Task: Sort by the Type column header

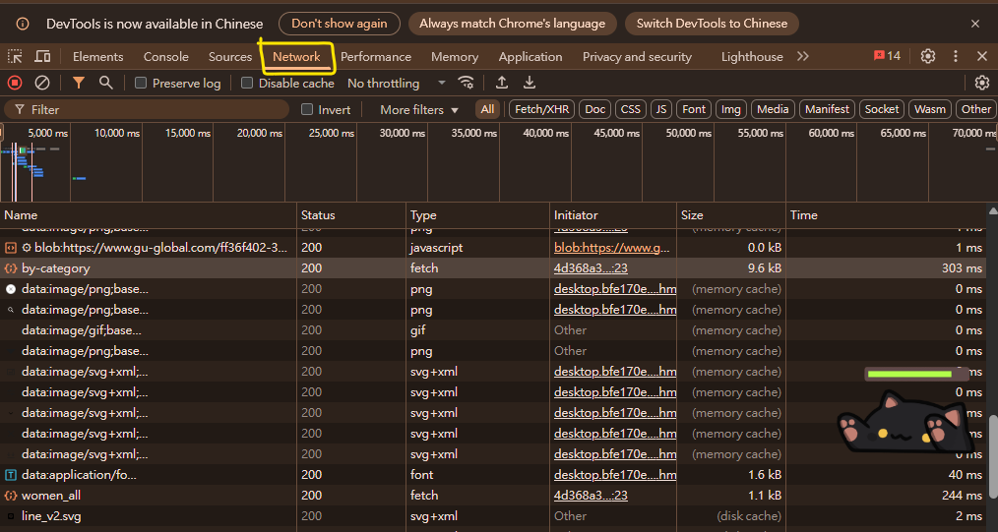Action: (478, 214)
